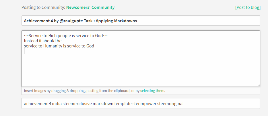Click the "selecting them" image upload link

point(152,91)
